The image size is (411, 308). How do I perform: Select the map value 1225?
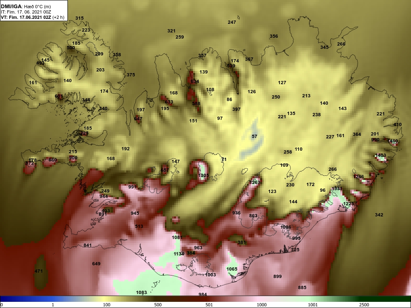[x=349, y=204]
